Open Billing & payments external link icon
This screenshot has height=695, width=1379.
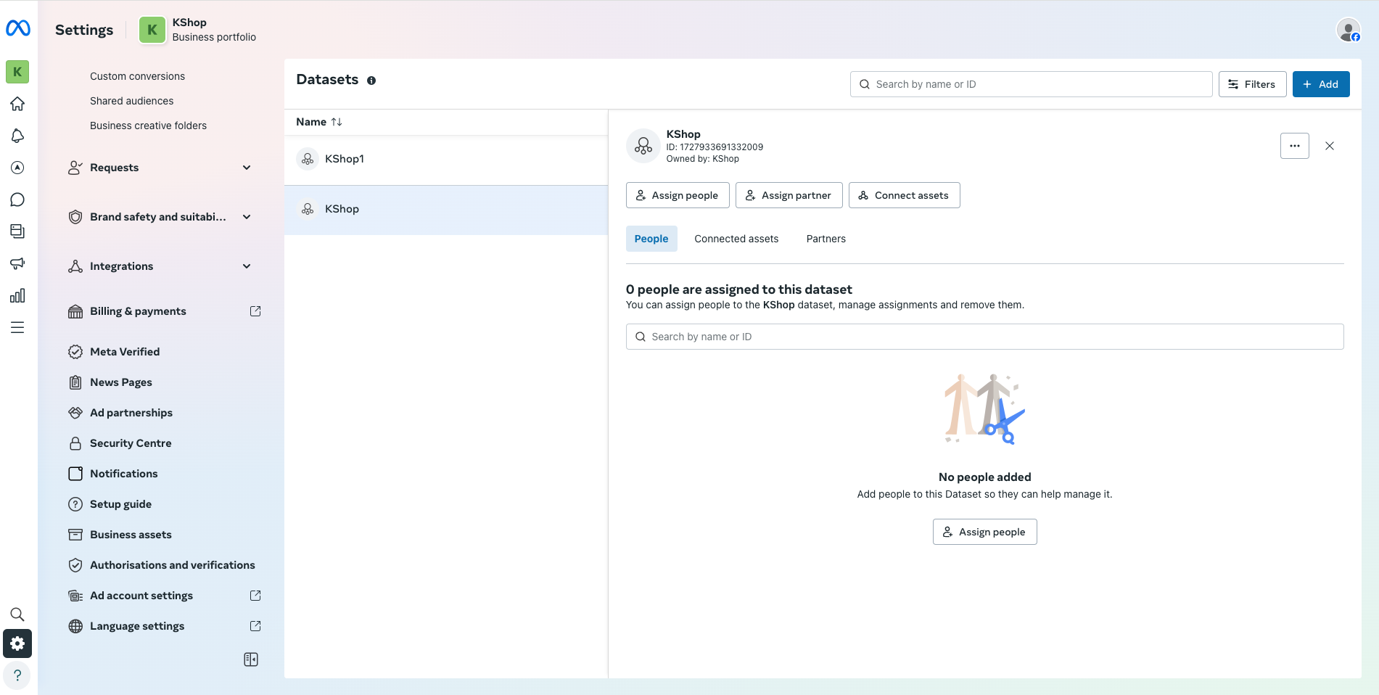pos(255,311)
